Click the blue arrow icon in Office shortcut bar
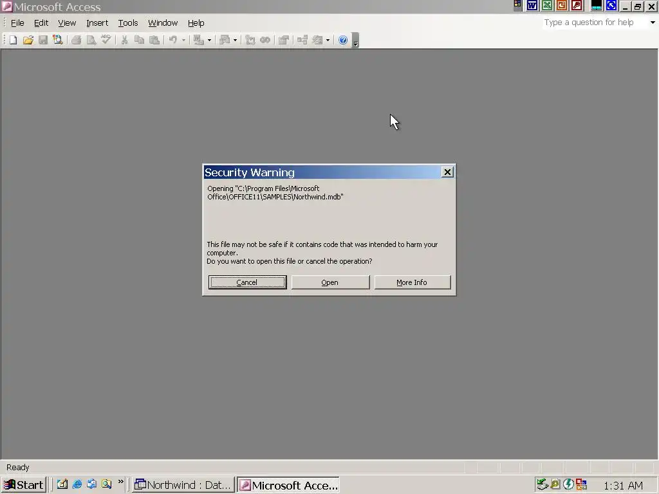659x494 pixels. [611, 5]
